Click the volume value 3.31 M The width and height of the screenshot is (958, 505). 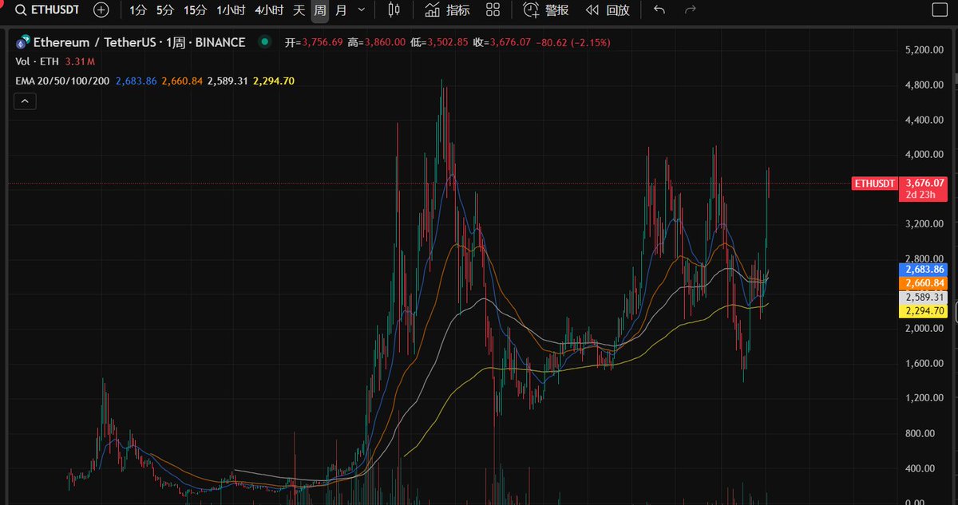(x=80, y=62)
